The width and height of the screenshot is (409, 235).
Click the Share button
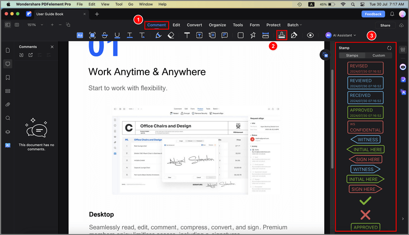385,25
